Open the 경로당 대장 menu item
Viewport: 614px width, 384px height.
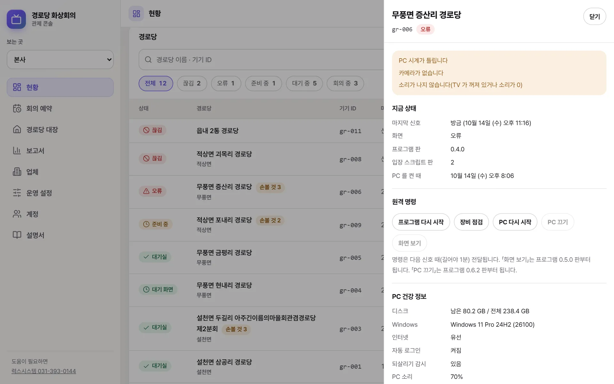(x=60, y=129)
